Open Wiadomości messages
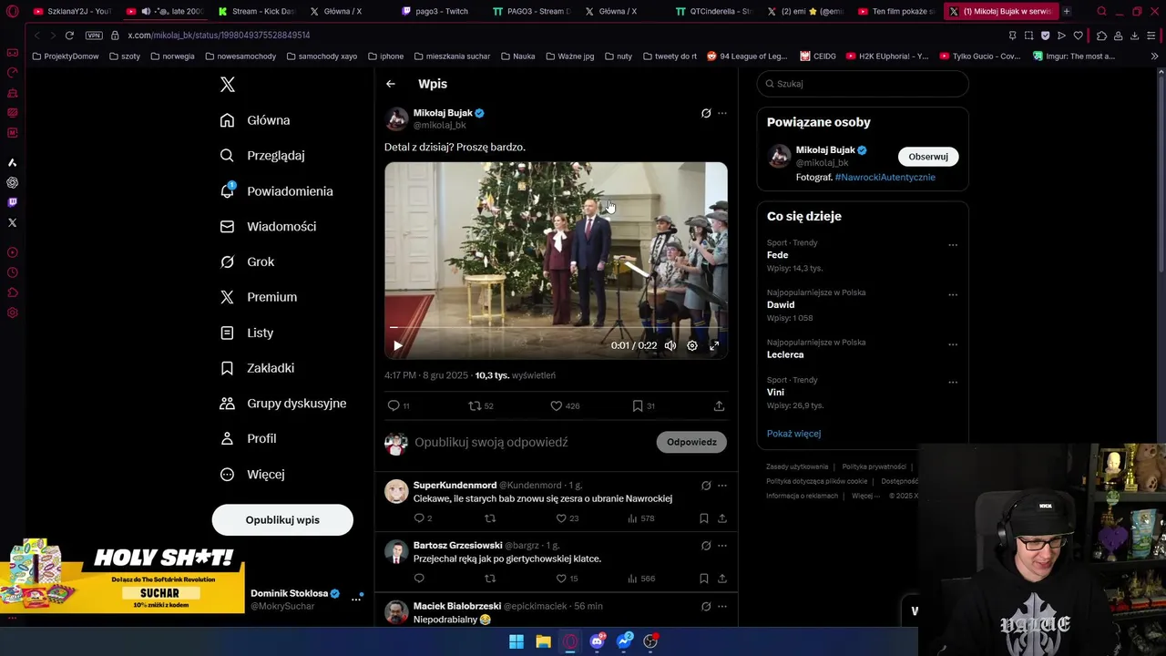 269,226
